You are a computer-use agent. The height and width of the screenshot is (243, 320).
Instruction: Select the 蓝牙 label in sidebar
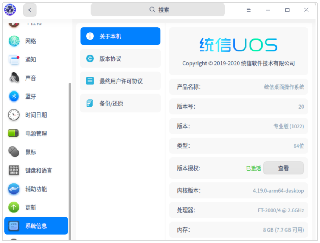point(31,97)
